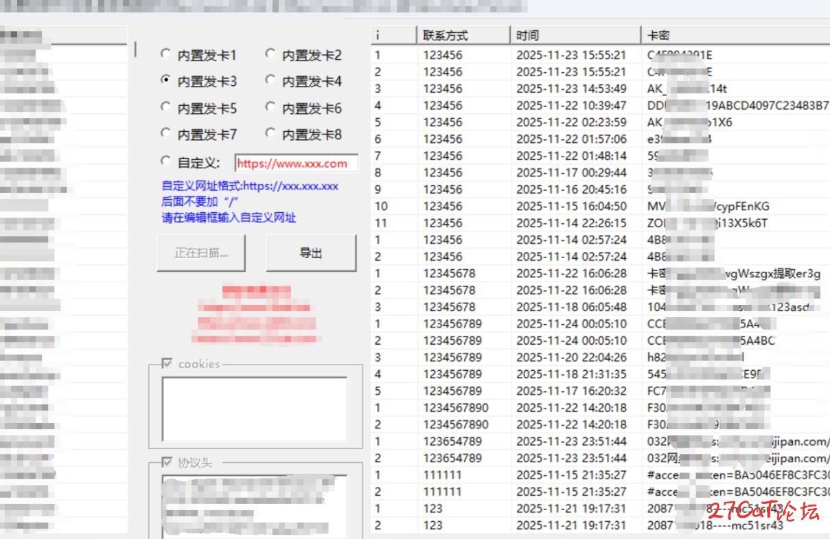Toggle the 协议头 checkbox
Image resolution: width=830 pixels, height=539 pixels.
coord(167,462)
